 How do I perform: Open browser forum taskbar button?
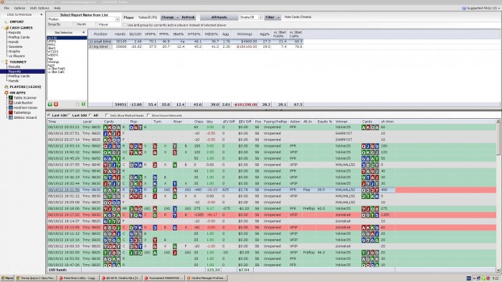point(36,278)
